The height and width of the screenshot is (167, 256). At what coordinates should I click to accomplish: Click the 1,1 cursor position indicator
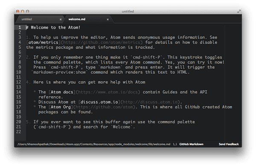175,144
